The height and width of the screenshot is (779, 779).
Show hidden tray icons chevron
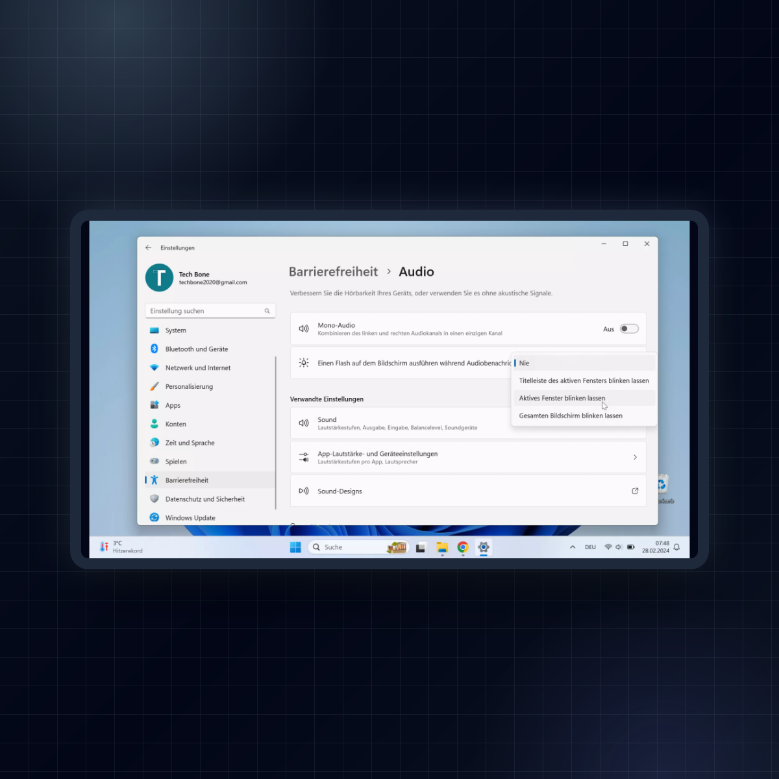tap(573, 547)
